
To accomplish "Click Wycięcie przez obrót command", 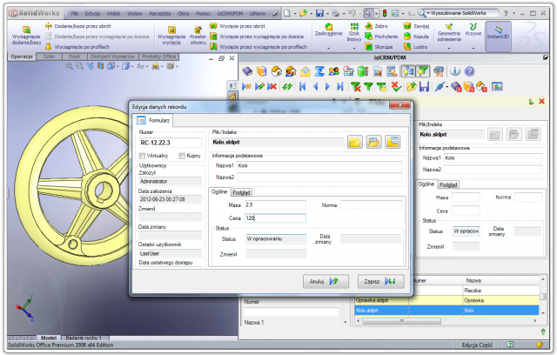I will [238, 26].
